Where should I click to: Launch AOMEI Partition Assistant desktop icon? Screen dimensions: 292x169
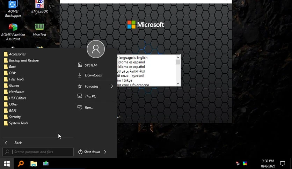[13, 32]
